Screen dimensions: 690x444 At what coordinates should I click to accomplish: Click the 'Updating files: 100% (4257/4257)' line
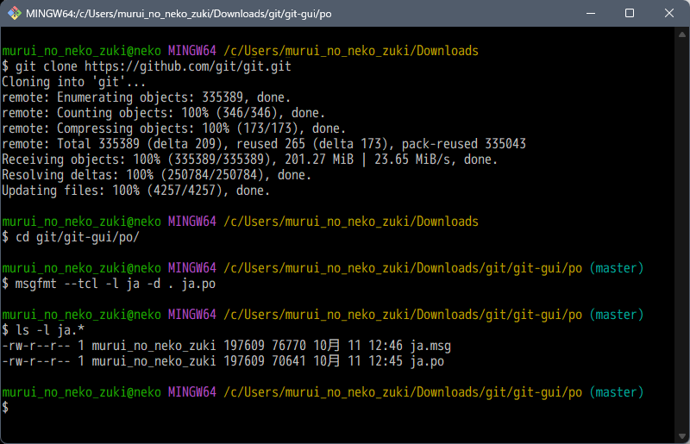point(135,191)
